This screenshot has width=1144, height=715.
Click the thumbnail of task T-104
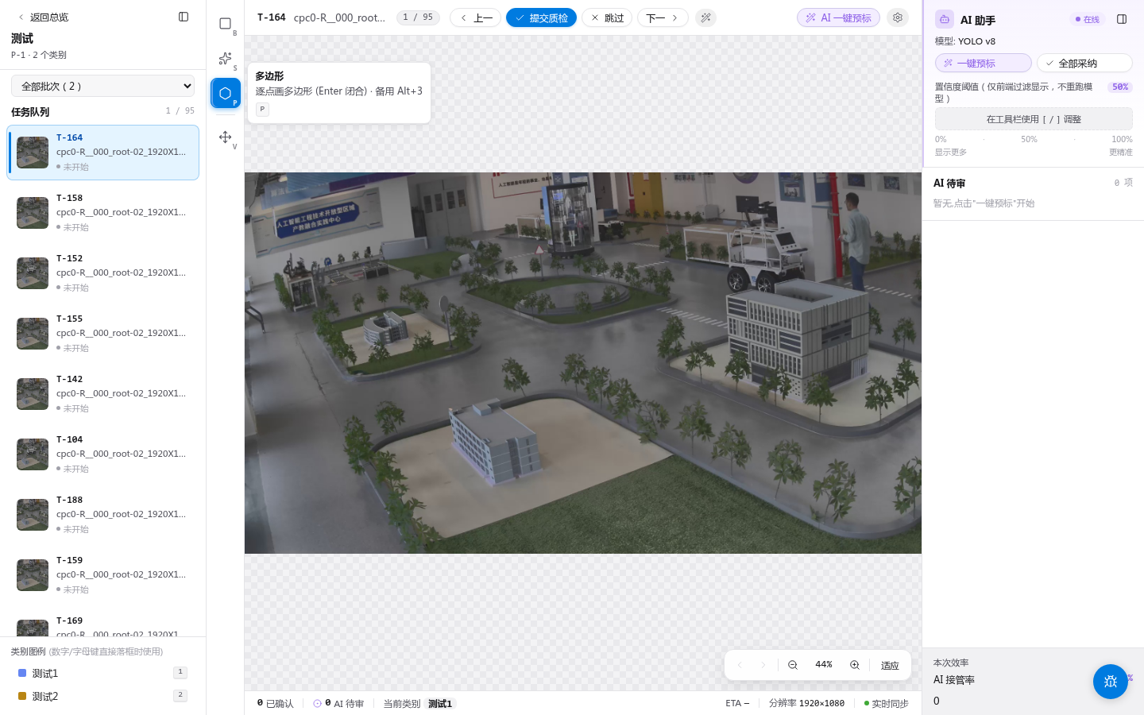coord(33,454)
